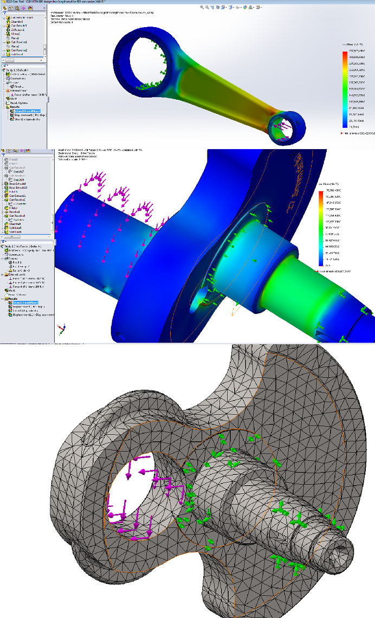Open DimXpertManager tab in crankshaft window
This screenshot has width=375, height=618.
22,151
